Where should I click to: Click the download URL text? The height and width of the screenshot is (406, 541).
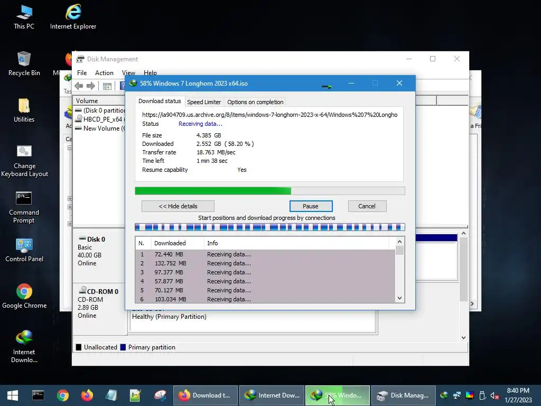point(270,115)
